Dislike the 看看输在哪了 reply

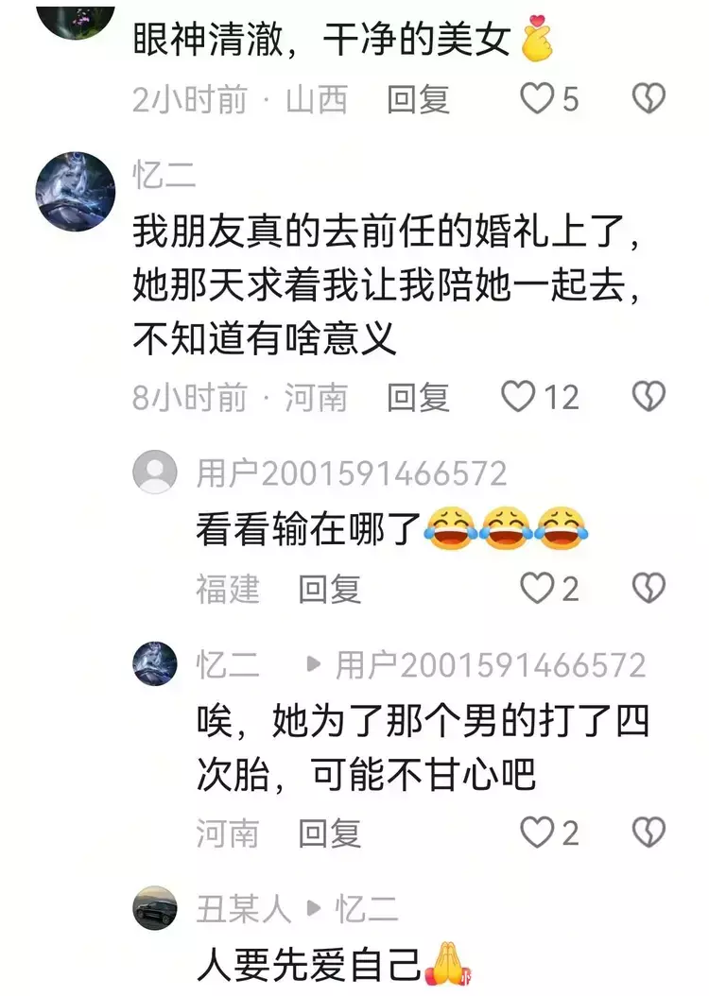pos(648,588)
